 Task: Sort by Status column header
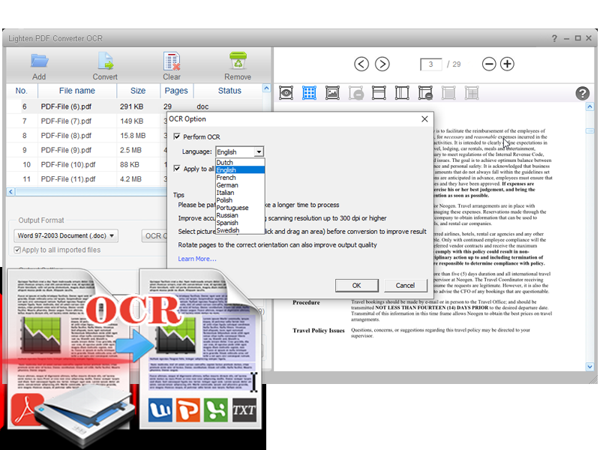tap(229, 91)
